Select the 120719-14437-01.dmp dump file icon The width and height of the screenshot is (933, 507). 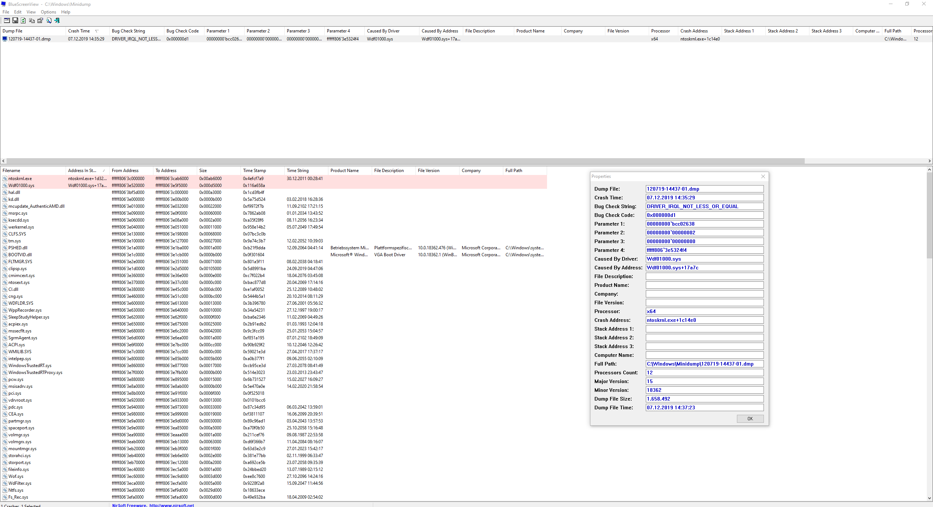point(5,39)
